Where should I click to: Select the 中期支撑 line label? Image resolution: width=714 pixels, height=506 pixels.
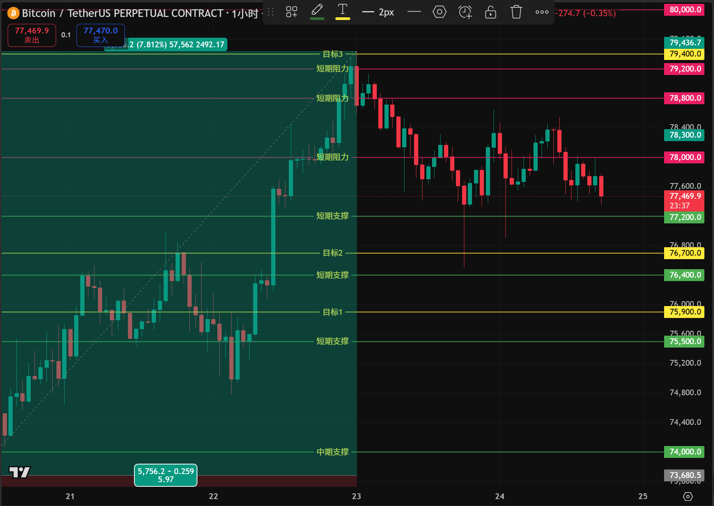[x=333, y=452]
